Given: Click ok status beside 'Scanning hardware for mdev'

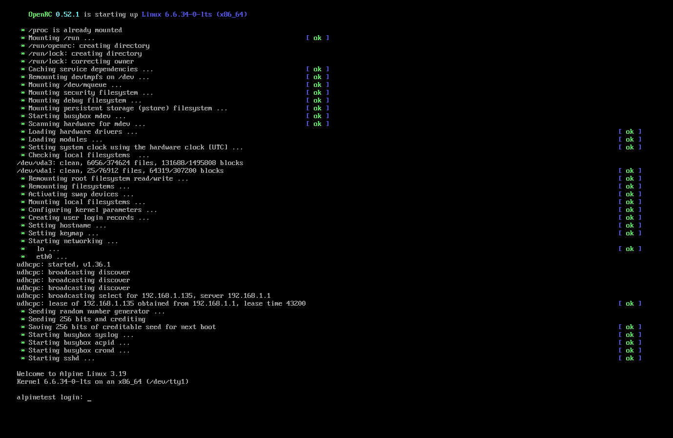Looking at the screenshot, I should click(x=318, y=124).
